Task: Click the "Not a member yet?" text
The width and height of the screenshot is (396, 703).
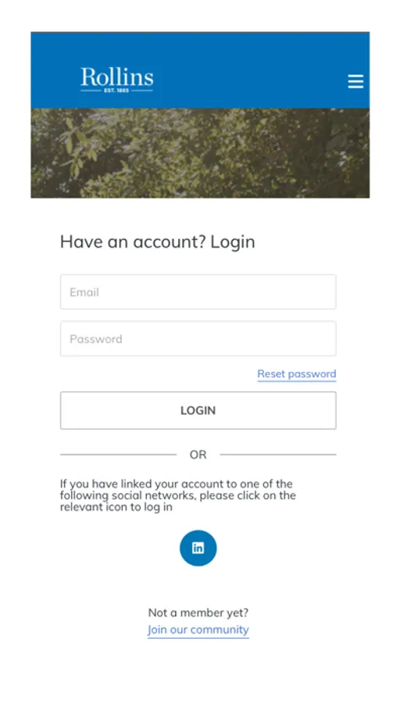Action: coord(198,612)
